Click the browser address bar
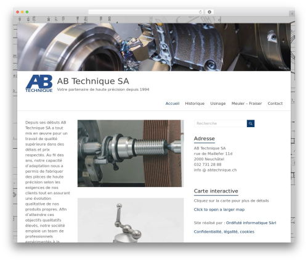The height and width of the screenshot is (261, 308). pos(146,12)
